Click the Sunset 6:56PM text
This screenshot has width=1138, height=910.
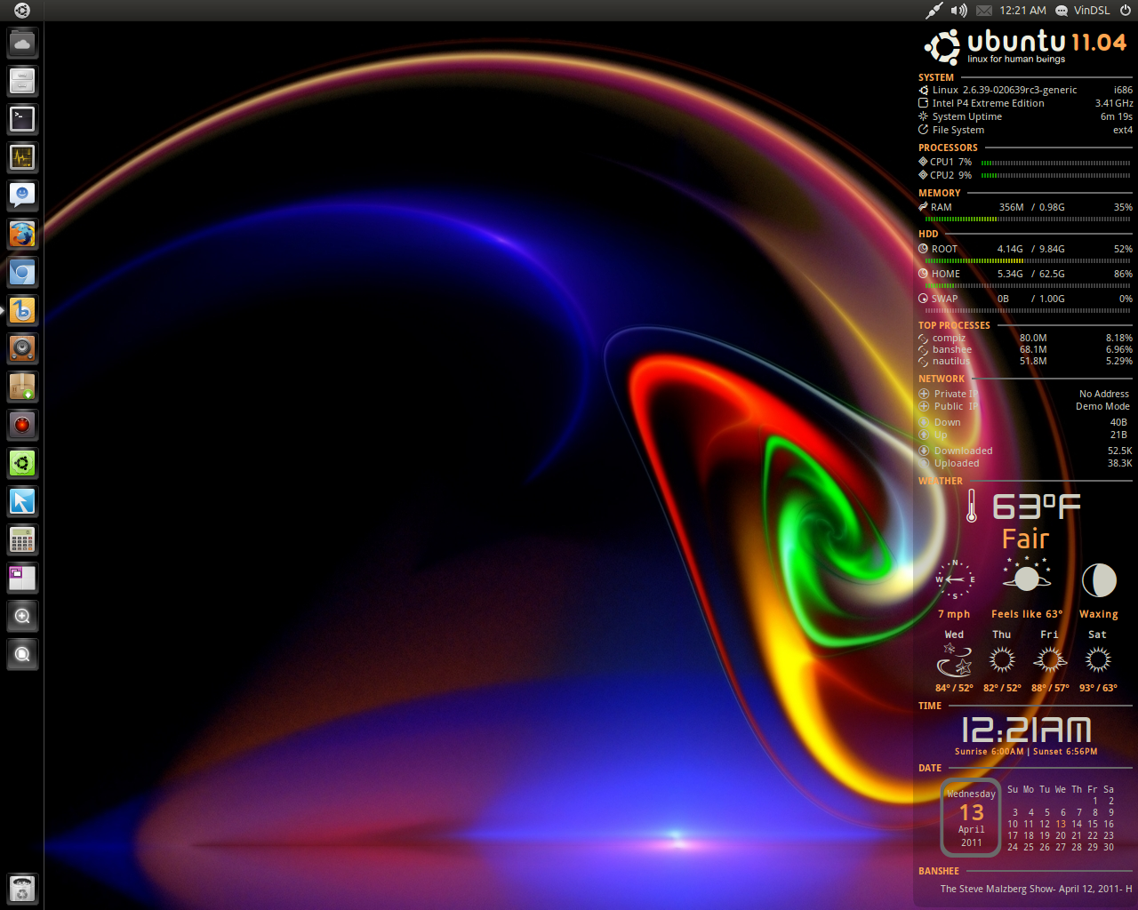(1065, 752)
